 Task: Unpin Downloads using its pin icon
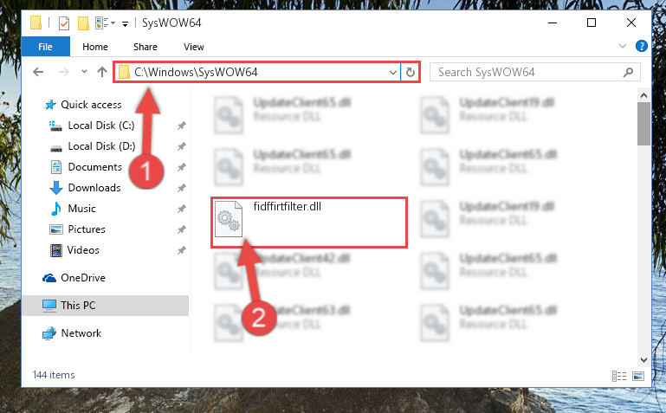point(181,188)
